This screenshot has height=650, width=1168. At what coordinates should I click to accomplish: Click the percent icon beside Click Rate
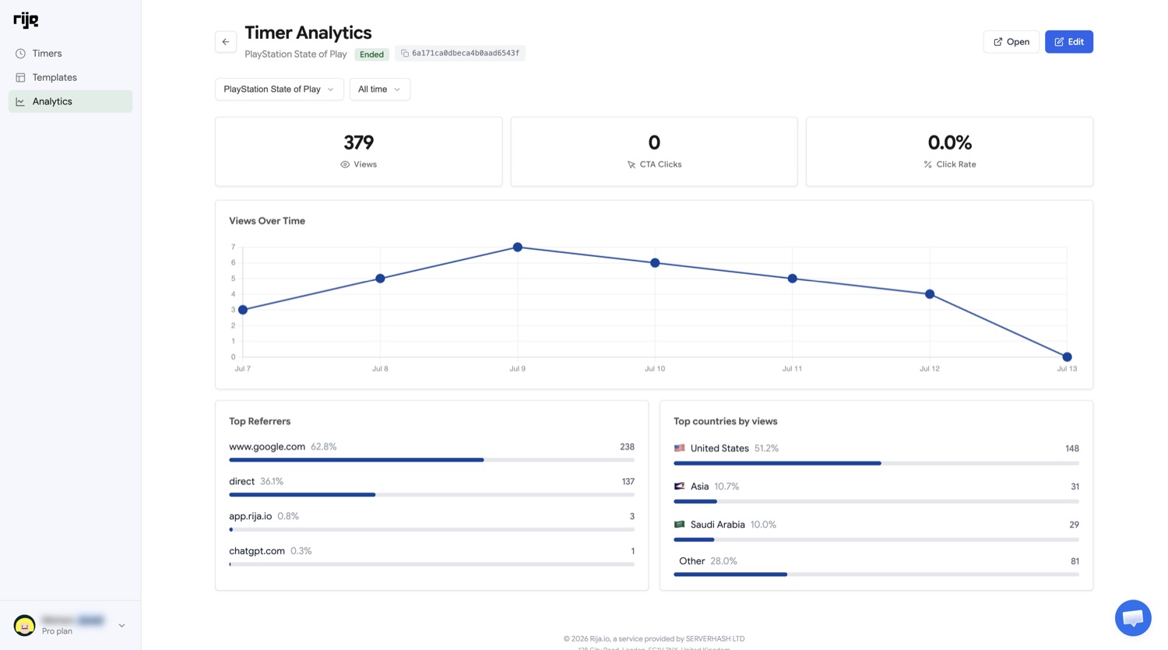point(927,165)
